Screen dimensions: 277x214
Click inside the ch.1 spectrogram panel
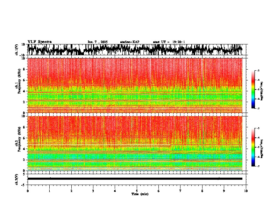(135, 85)
